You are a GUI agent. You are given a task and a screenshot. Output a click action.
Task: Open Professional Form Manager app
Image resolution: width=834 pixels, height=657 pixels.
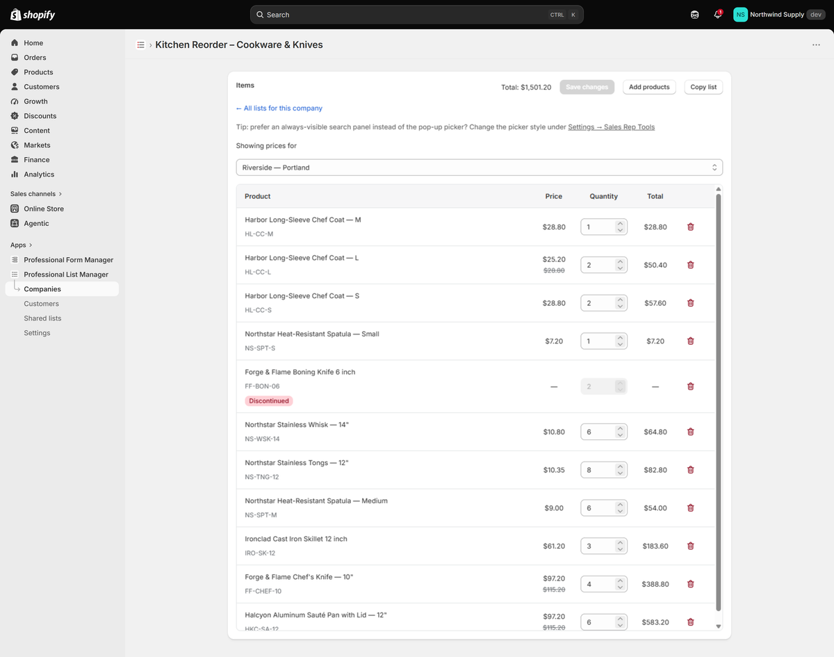click(63, 260)
